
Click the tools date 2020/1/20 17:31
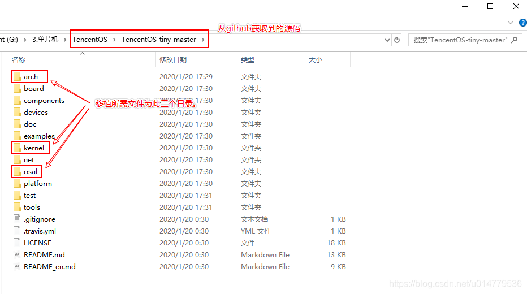click(186, 207)
